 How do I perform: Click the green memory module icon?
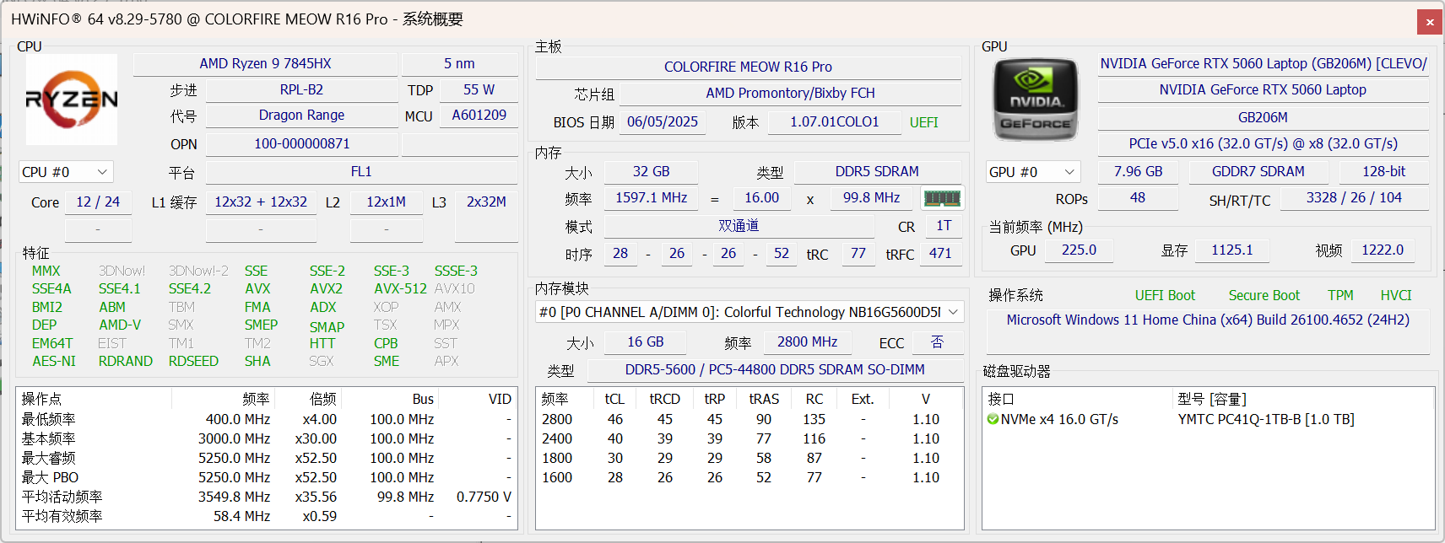click(942, 198)
